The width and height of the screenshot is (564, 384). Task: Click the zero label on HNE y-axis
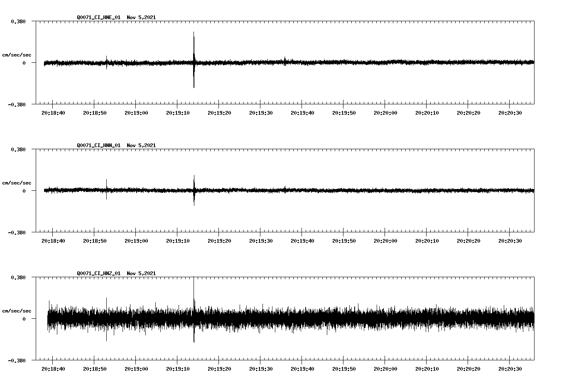[x=24, y=63]
